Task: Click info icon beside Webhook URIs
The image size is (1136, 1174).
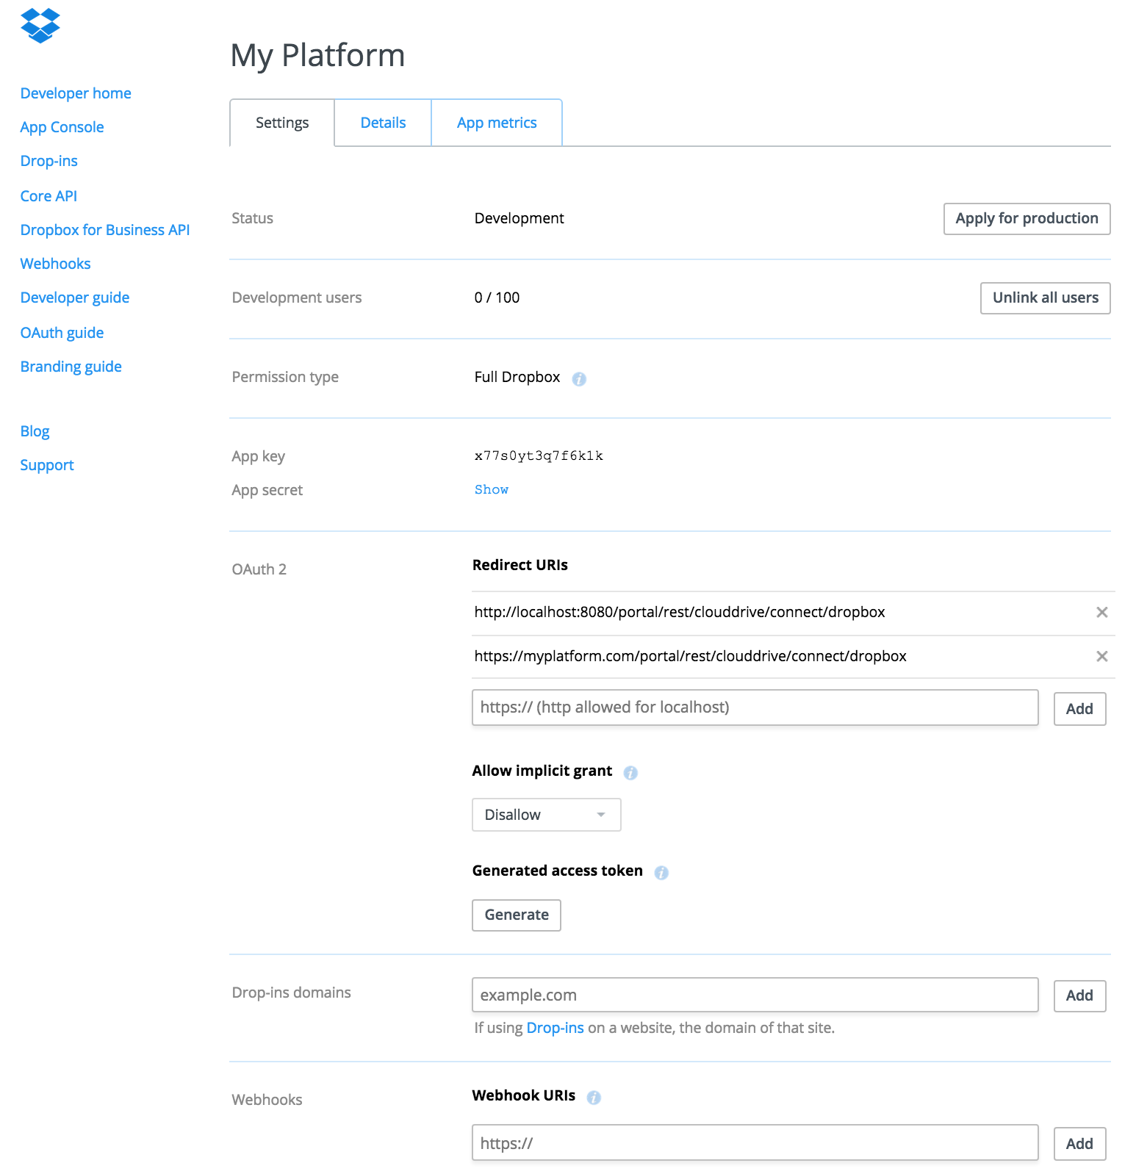Action: coord(594,1098)
